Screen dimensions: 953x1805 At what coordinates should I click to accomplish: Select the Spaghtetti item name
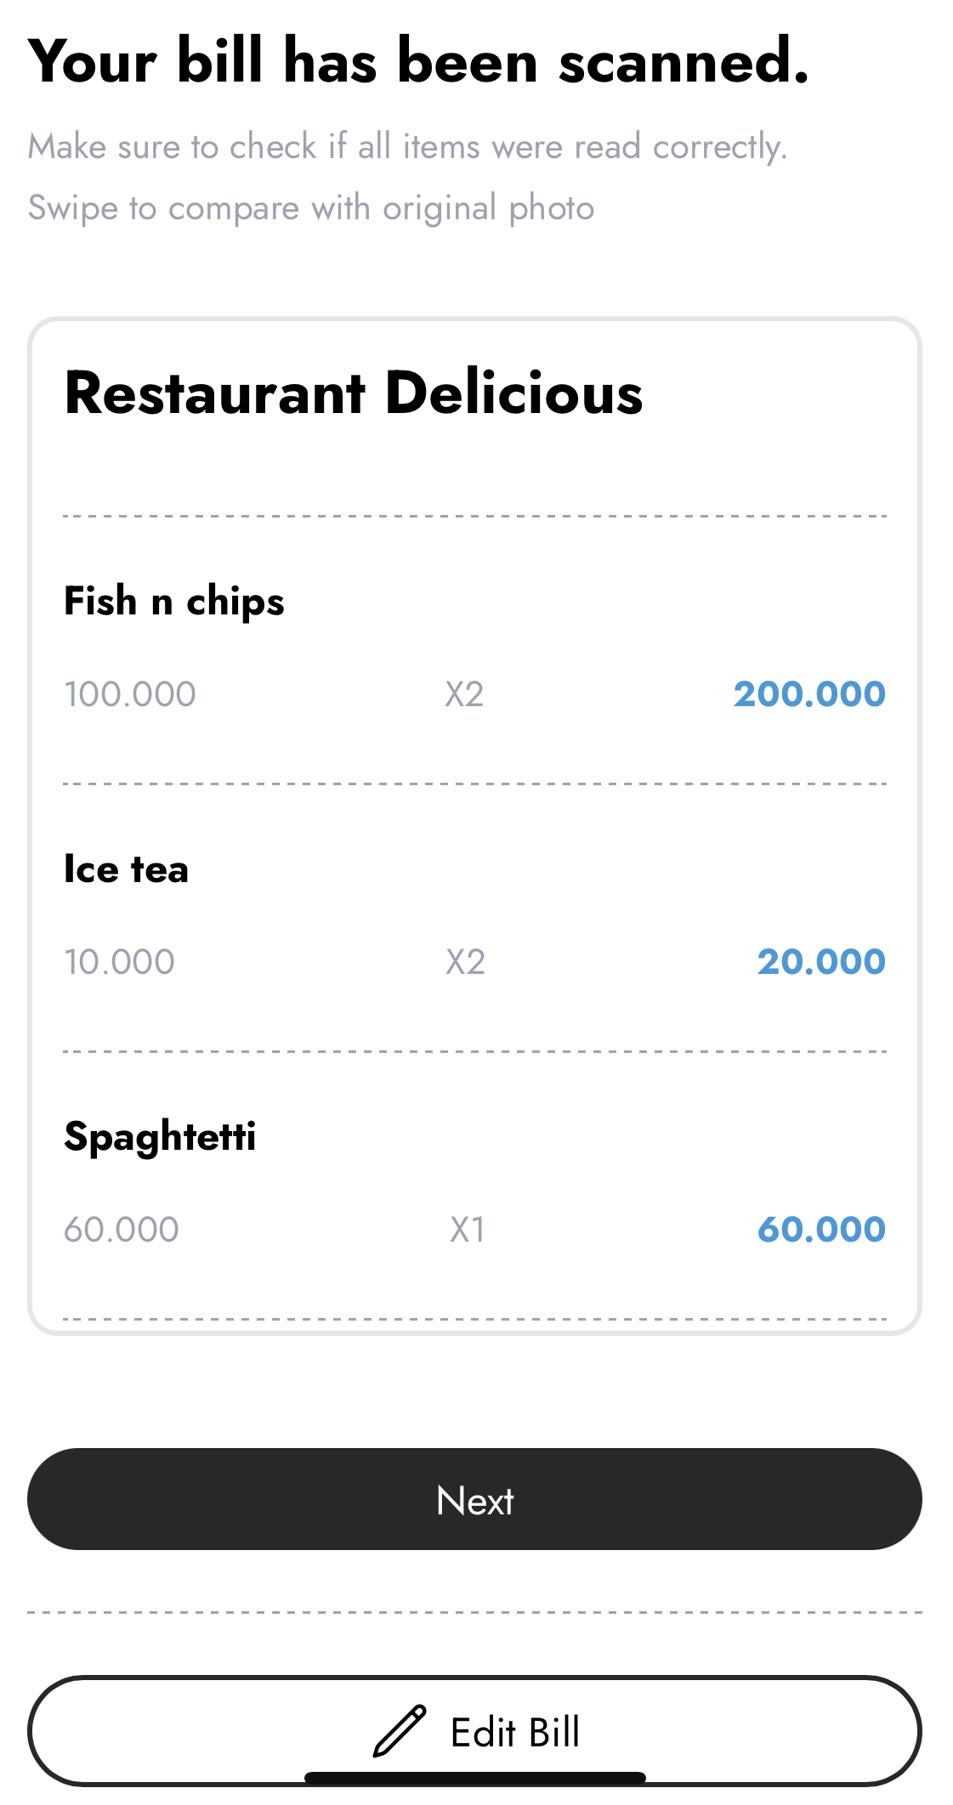[160, 1137]
